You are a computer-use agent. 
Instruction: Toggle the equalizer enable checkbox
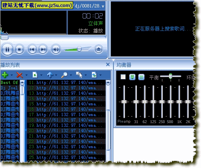tap(123, 77)
